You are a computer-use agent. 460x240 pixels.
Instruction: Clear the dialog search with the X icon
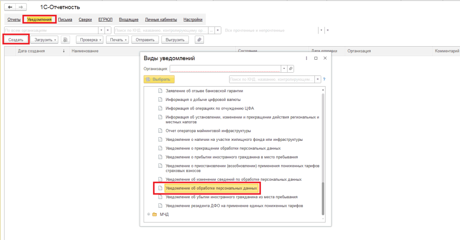[x=318, y=79]
